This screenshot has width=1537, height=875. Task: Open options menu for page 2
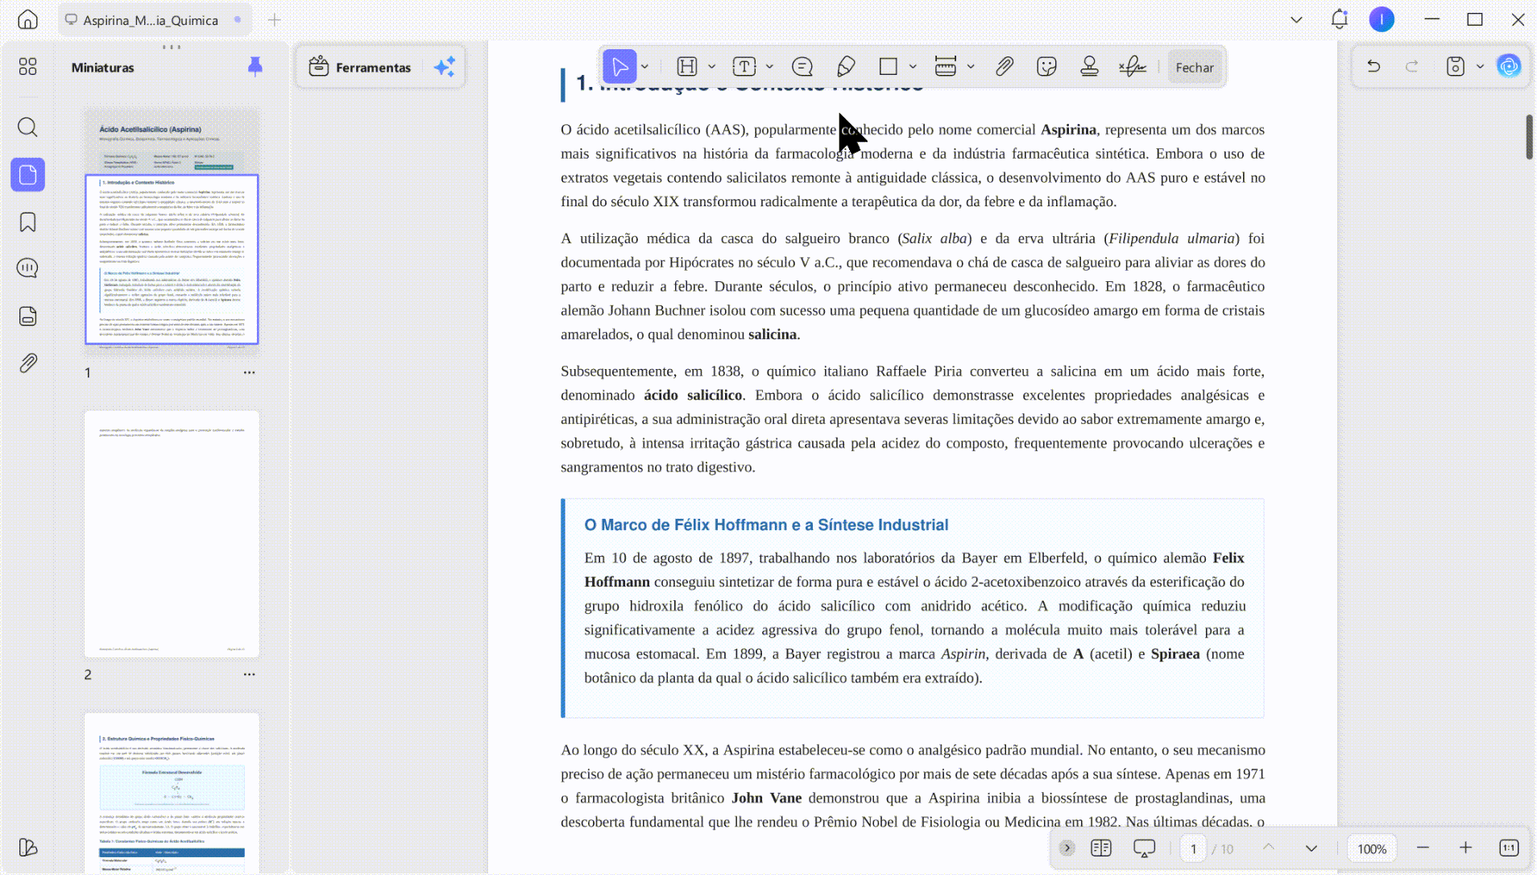[250, 674]
